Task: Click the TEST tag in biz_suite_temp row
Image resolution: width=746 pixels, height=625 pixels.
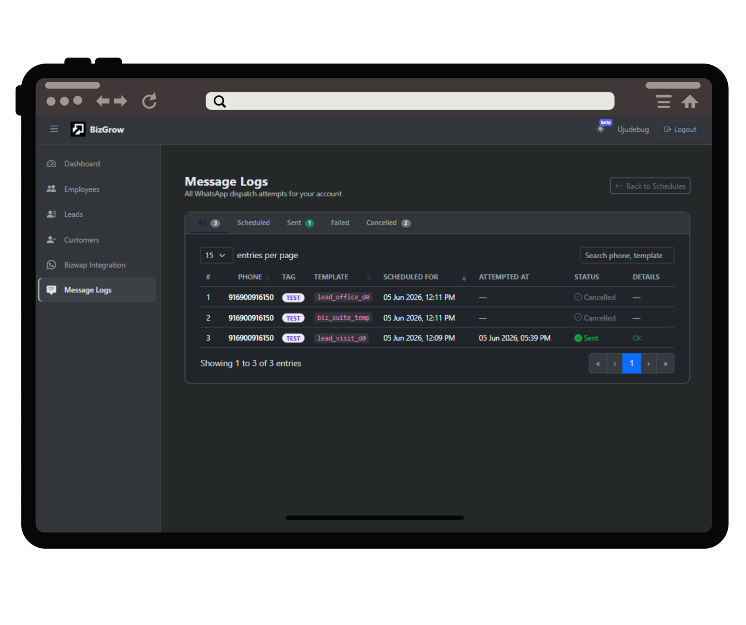Action: click(x=293, y=318)
